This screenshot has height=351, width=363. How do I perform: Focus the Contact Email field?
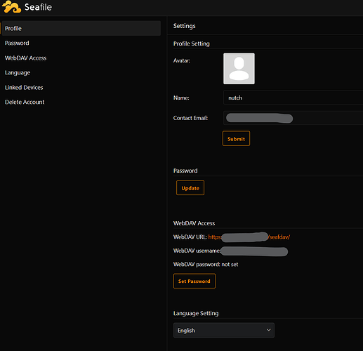pos(293,118)
